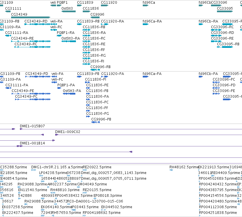Select the CG11836-RB transcript
The height and width of the screenshot is (217, 242).
(94, 27)
